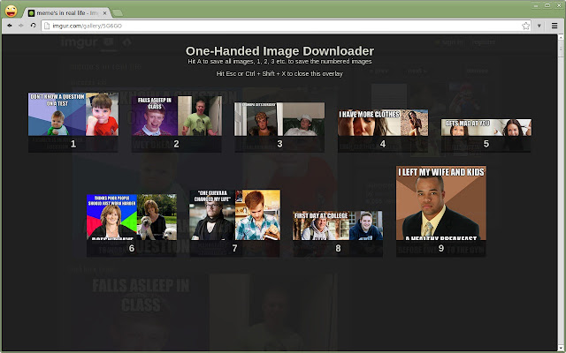Open the Chrome hamburger menu

[555, 26]
